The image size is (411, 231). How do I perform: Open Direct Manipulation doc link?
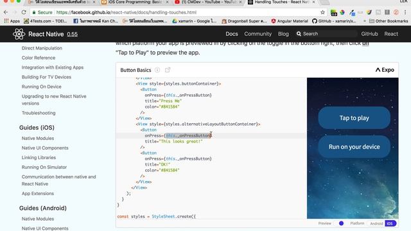click(x=42, y=48)
